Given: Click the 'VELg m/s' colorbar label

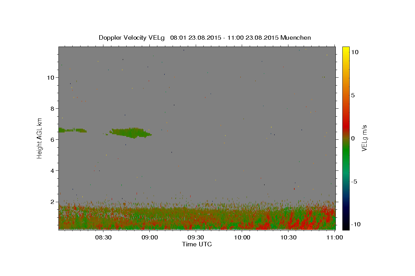Looking at the screenshot, I should pyautogui.click(x=364, y=138).
